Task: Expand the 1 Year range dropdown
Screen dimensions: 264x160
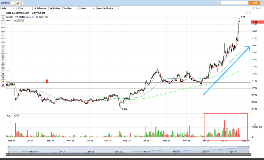Action: click(x=24, y=8)
